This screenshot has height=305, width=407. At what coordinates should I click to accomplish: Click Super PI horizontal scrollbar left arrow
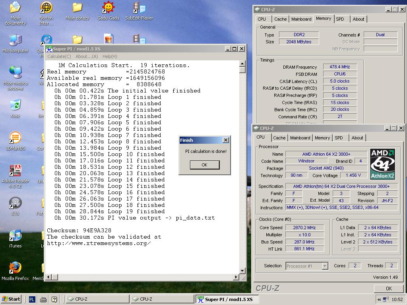coord(48,277)
